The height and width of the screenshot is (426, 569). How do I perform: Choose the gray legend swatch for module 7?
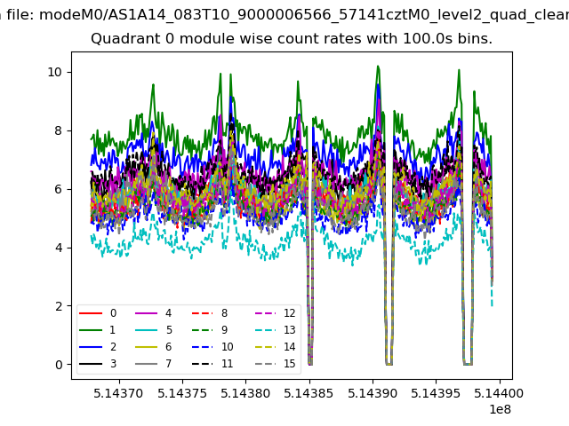point(145,363)
